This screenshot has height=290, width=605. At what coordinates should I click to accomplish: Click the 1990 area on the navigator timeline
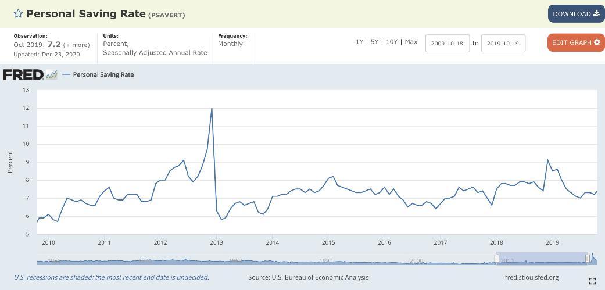pyautogui.click(x=325, y=260)
